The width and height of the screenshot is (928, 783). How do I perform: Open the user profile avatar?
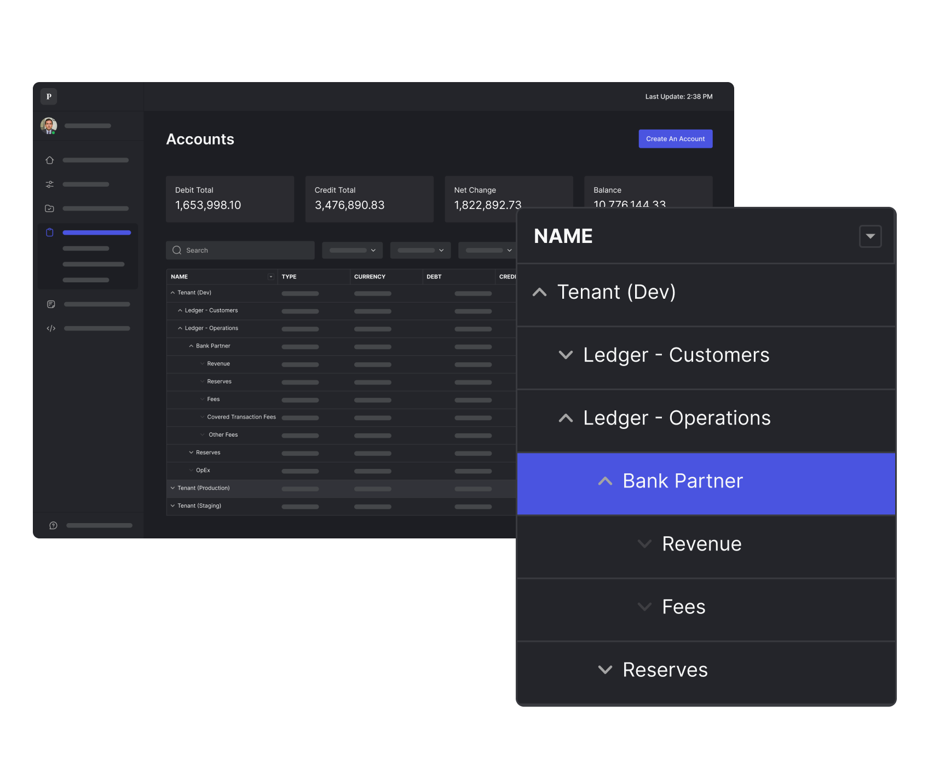pos(49,126)
